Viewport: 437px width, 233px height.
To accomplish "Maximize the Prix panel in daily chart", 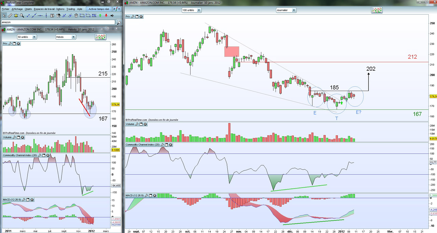I will [x=137, y=16].
